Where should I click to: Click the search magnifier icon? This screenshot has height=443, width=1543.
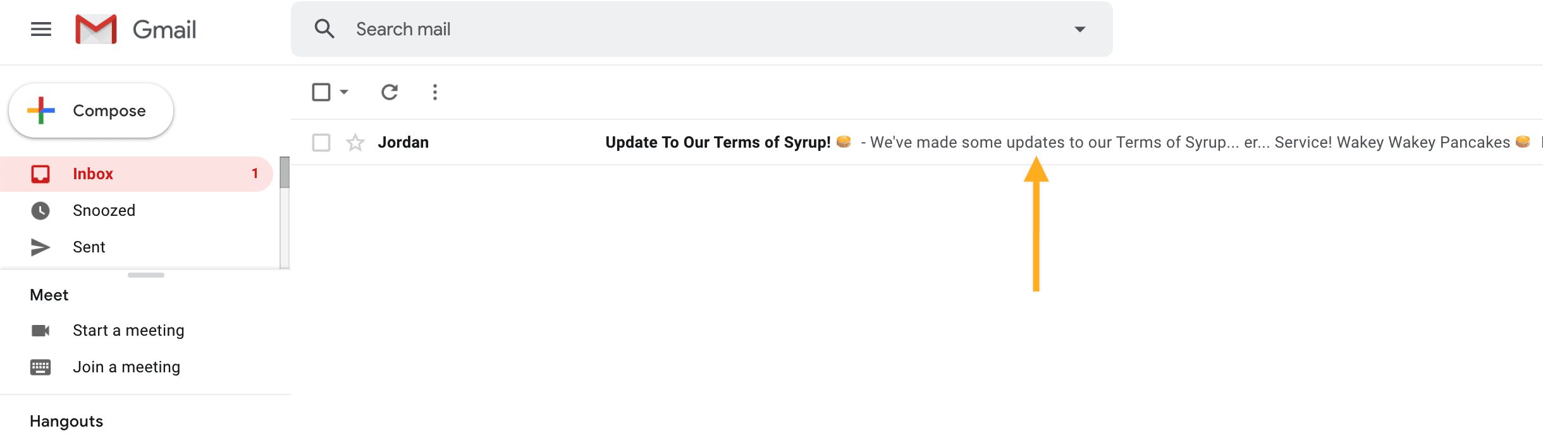[324, 29]
